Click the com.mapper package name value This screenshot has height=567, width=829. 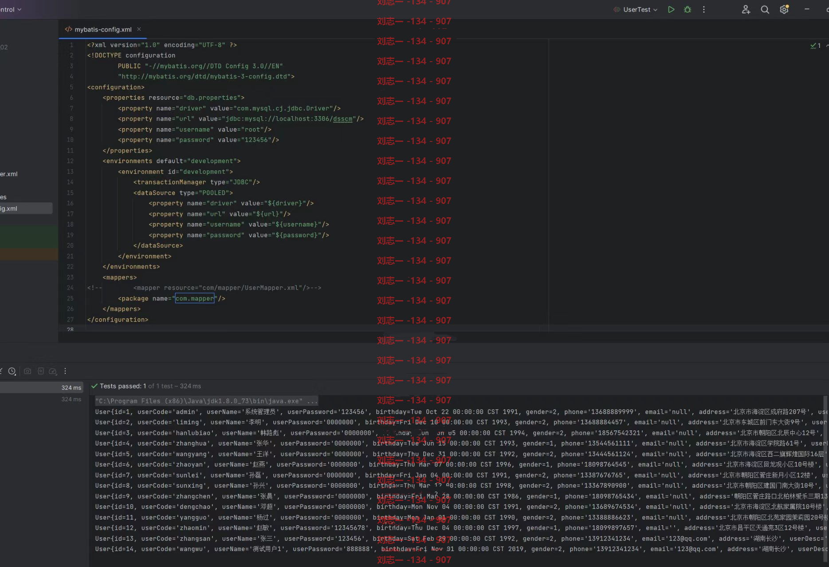click(x=195, y=298)
